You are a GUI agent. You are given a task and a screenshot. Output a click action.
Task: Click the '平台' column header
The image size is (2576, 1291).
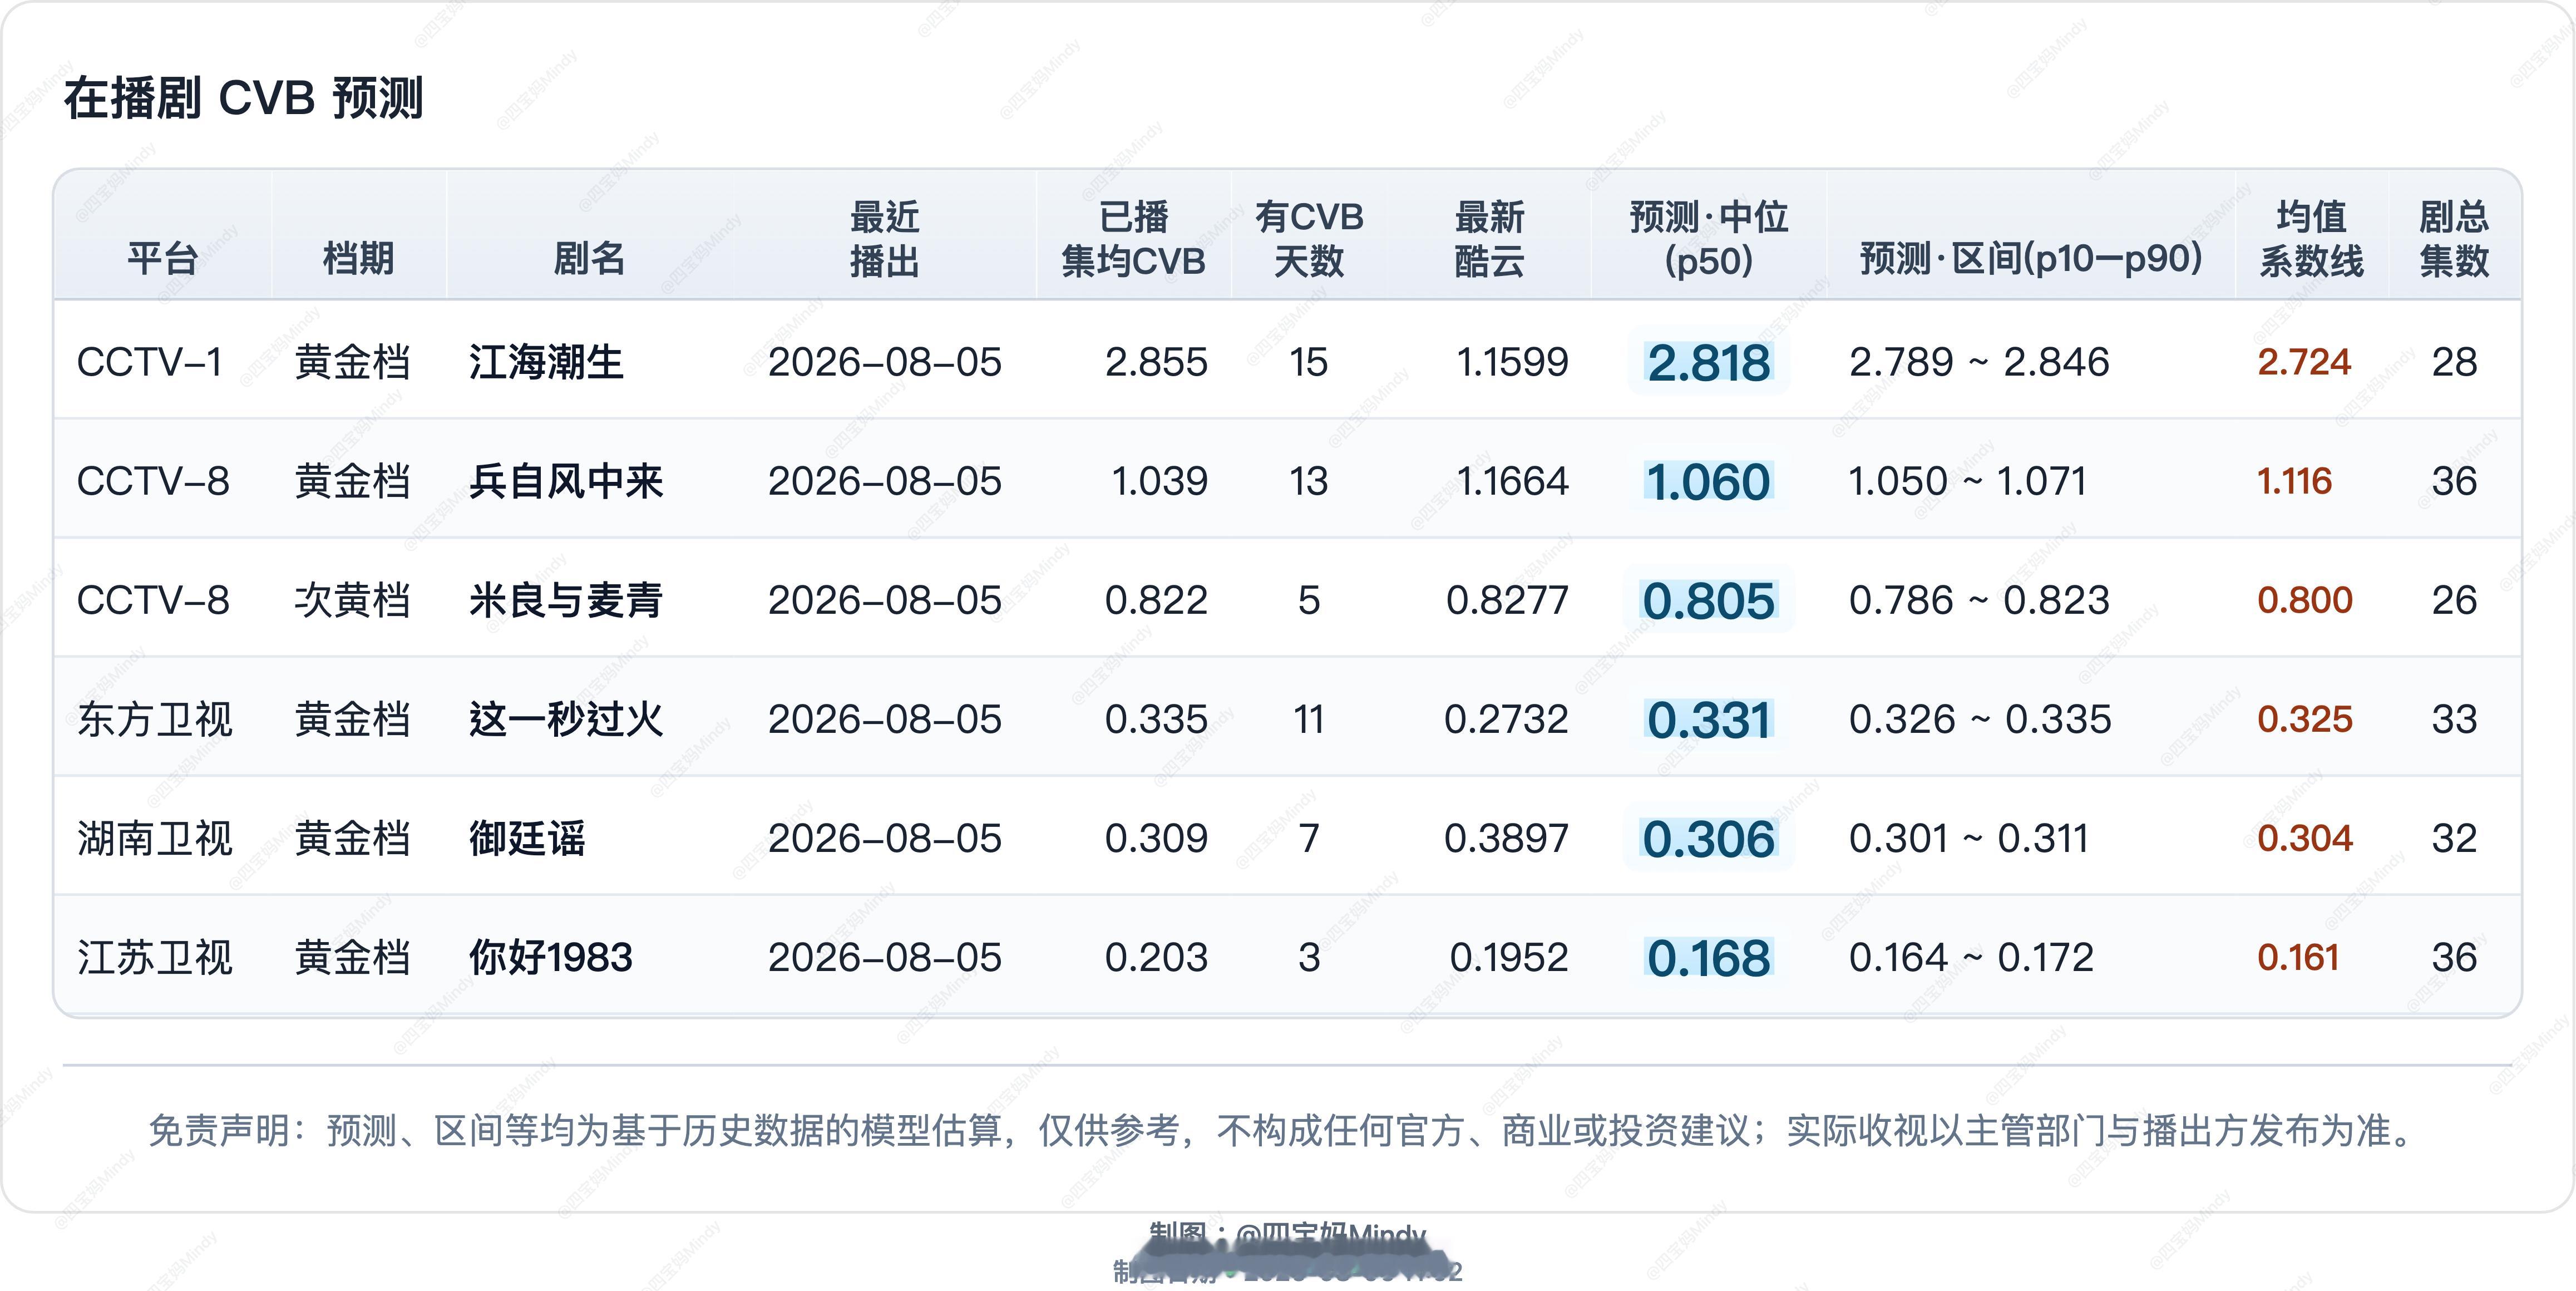tap(162, 259)
